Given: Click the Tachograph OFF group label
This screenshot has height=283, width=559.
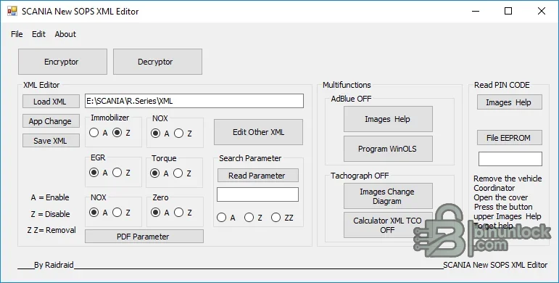Looking at the screenshot, I should [x=360, y=176].
